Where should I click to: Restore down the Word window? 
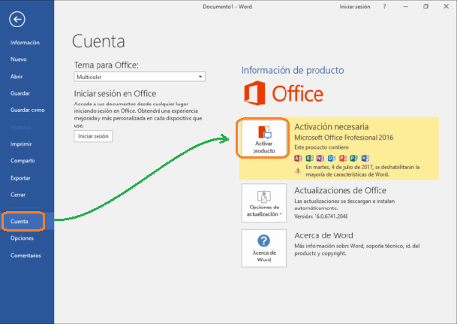425,7
